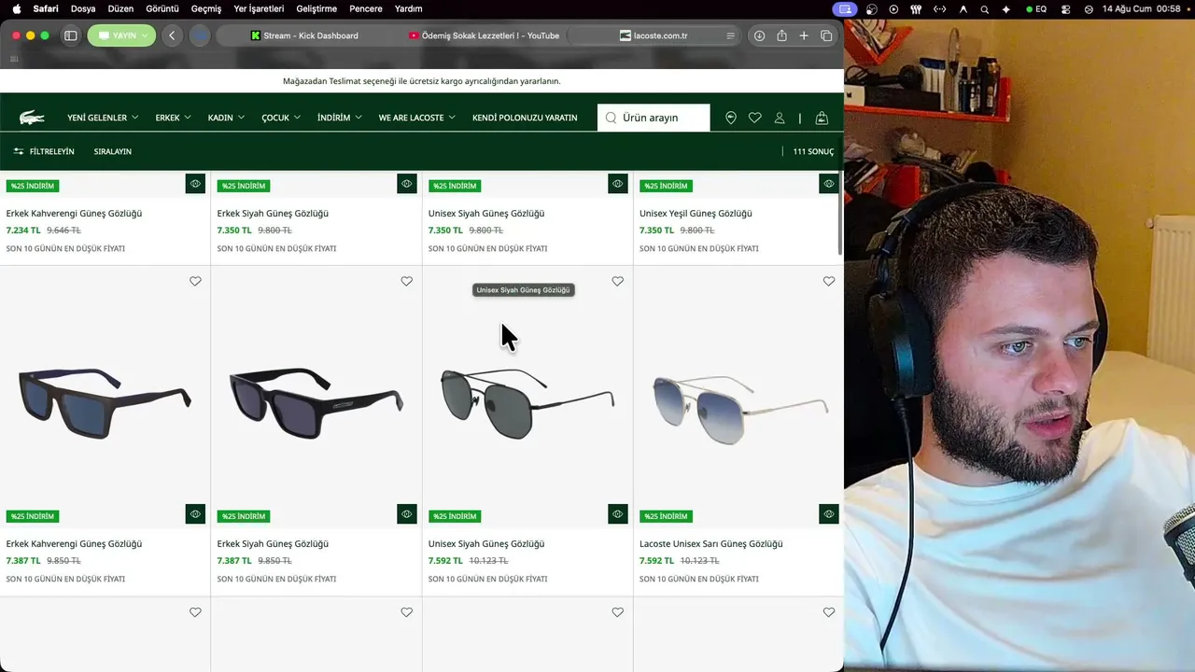Quick view Erkek Siyah Güneş Gözlüğü at 7.350 TL

pyautogui.click(x=406, y=184)
